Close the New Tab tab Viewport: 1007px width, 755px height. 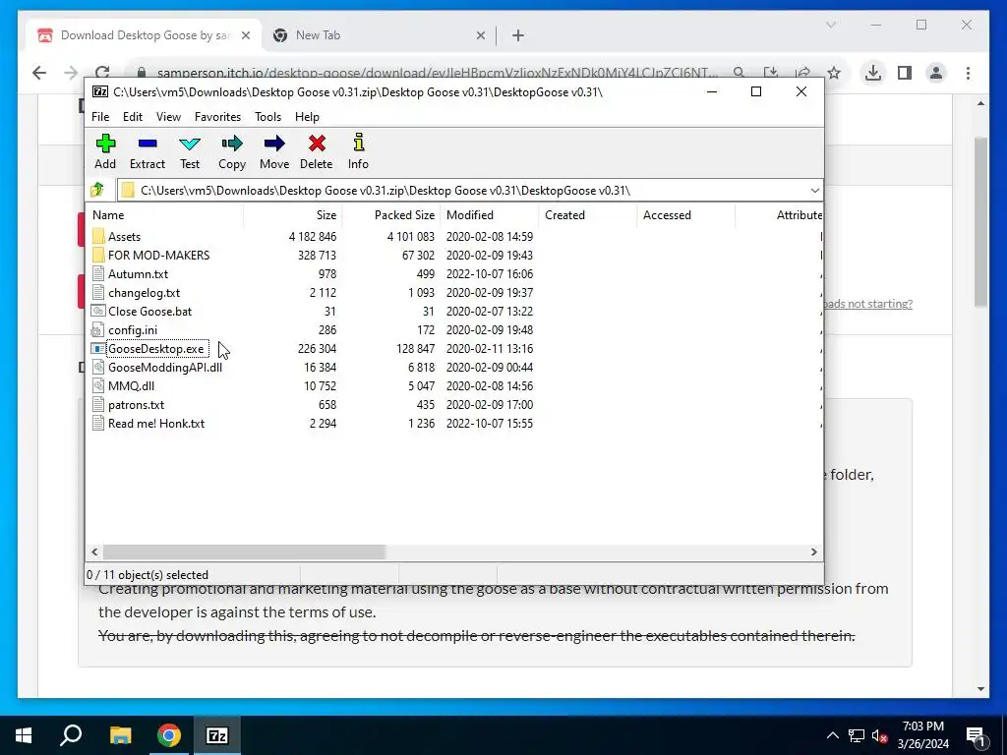click(480, 36)
